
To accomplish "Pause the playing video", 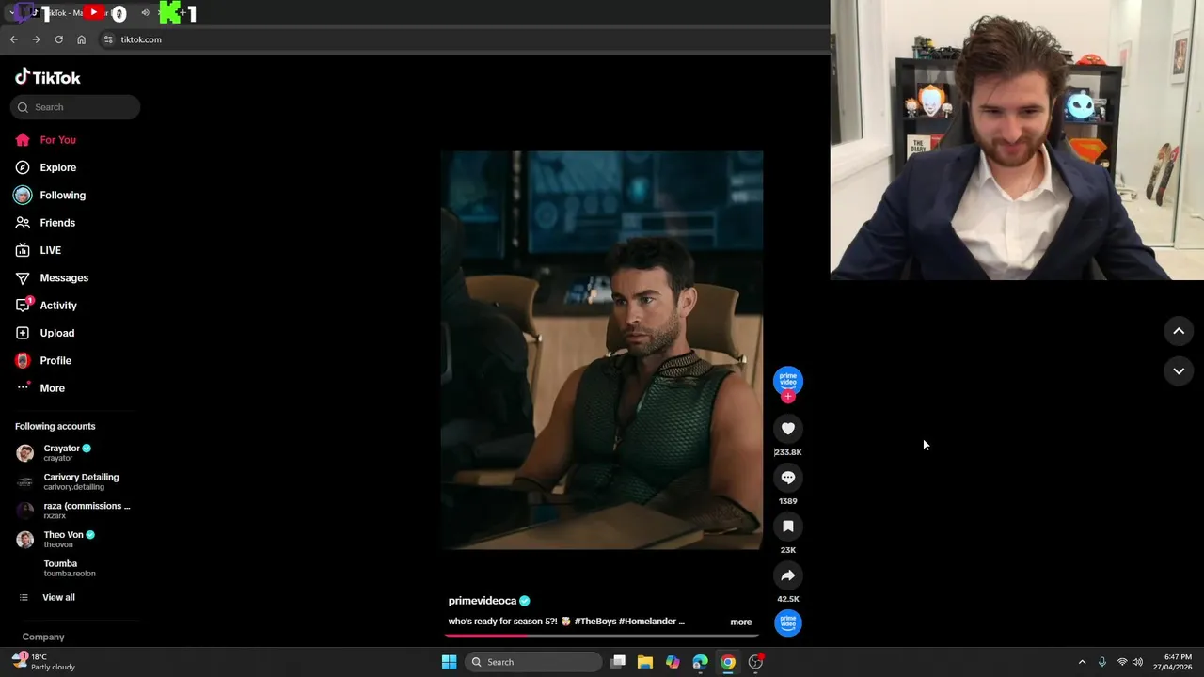I will (x=602, y=350).
